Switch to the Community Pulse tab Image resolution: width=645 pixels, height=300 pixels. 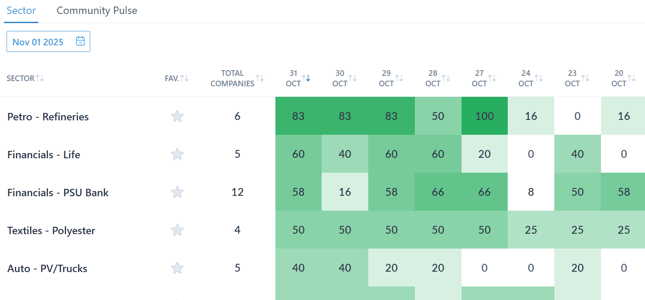coord(97,11)
